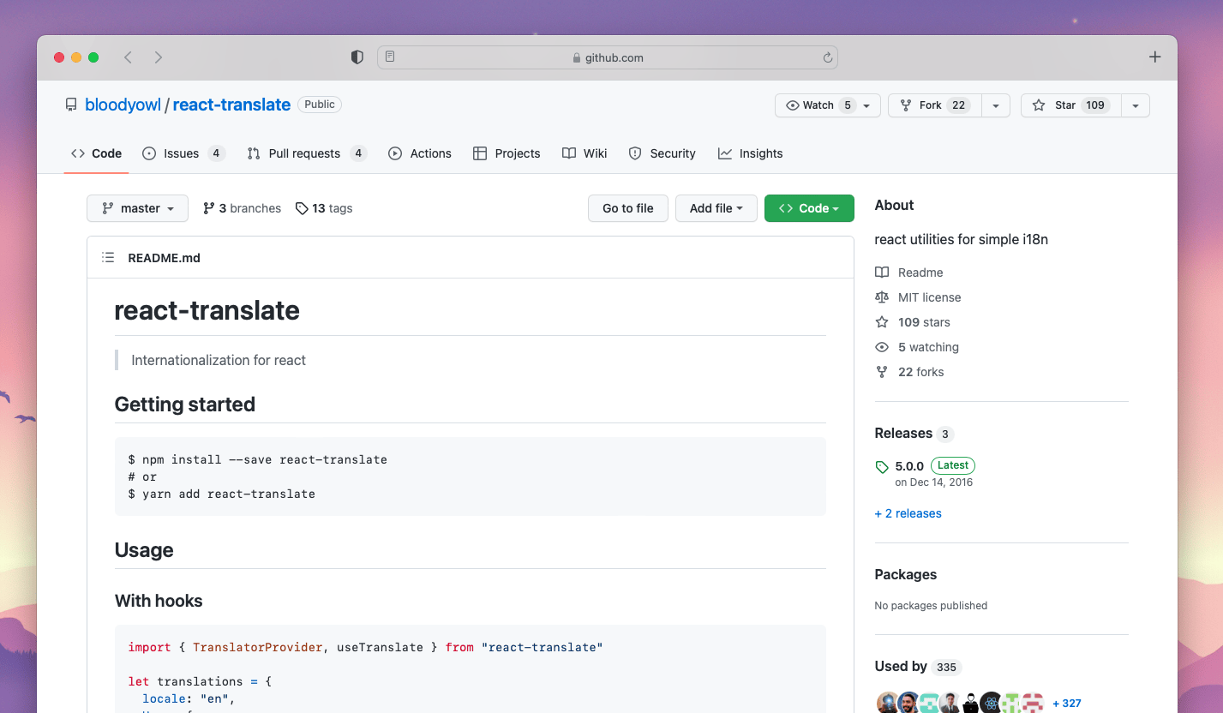Open the Actions tab

click(x=420, y=153)
